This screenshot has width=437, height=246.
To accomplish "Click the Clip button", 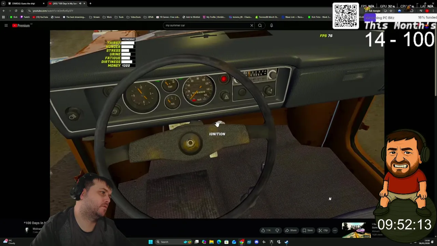I will pos(323,230).
